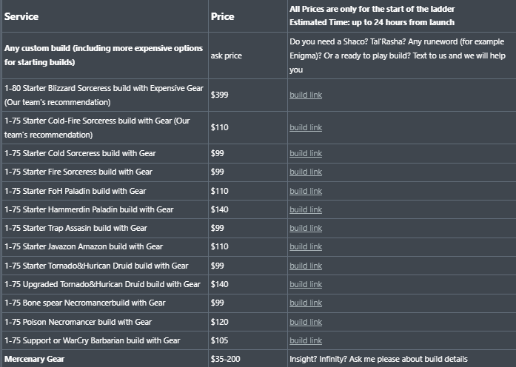This screenshot has height=367, width=516.
Task: Open the WarCry Barbarian build link
Action: pos(306,340)
